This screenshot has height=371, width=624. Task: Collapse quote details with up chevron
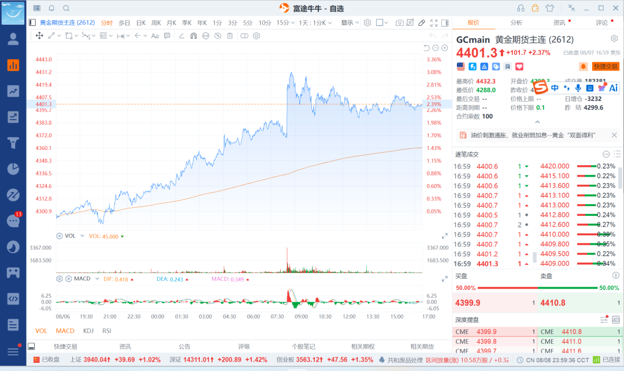537,122
